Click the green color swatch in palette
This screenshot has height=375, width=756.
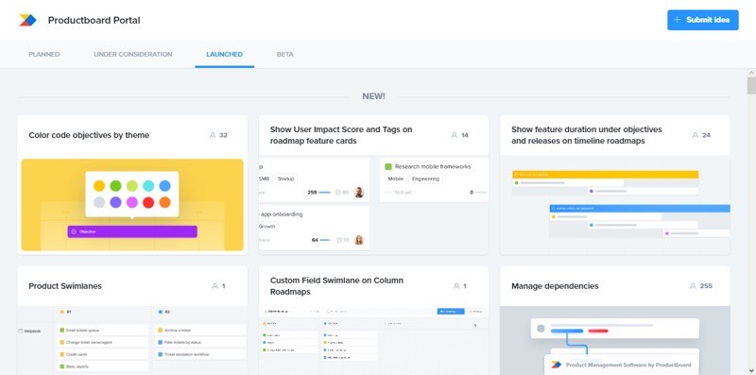(115, 185)
